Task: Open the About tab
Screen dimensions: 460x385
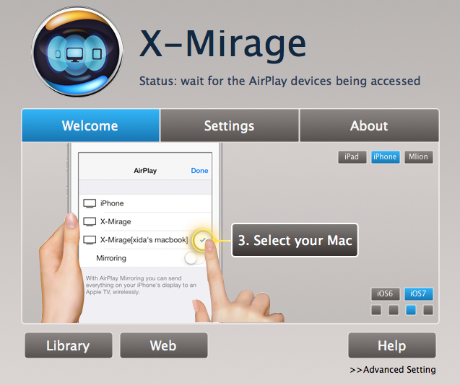Action: [369, 125]
